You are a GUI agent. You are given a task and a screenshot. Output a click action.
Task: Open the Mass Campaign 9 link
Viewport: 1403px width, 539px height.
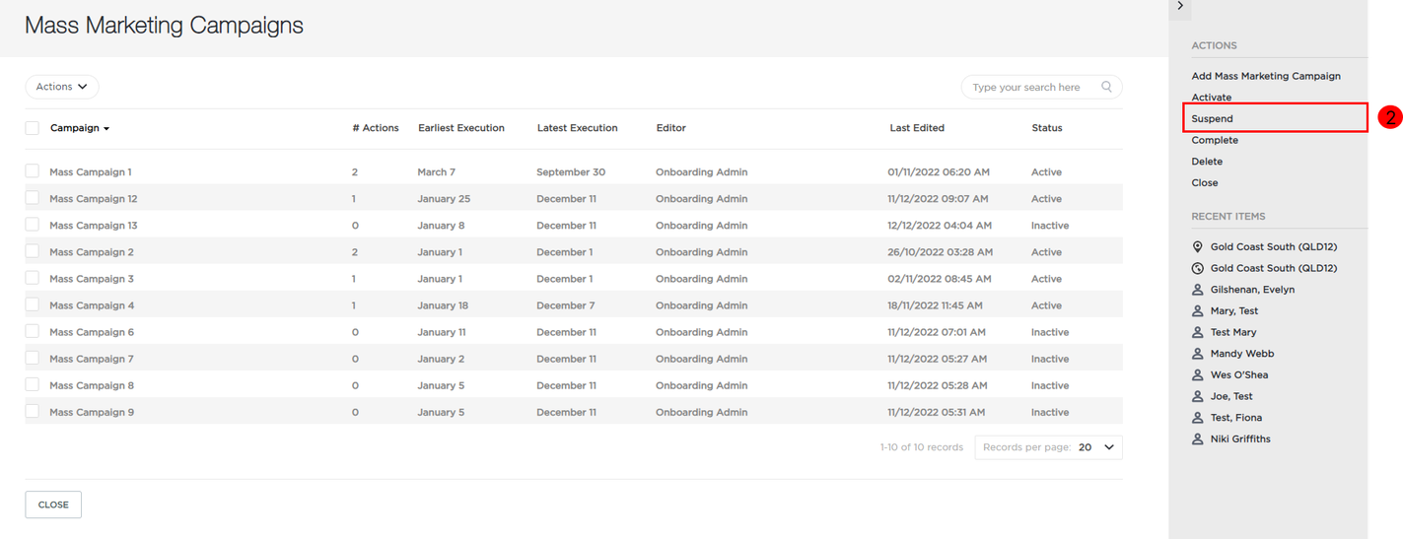92,412
